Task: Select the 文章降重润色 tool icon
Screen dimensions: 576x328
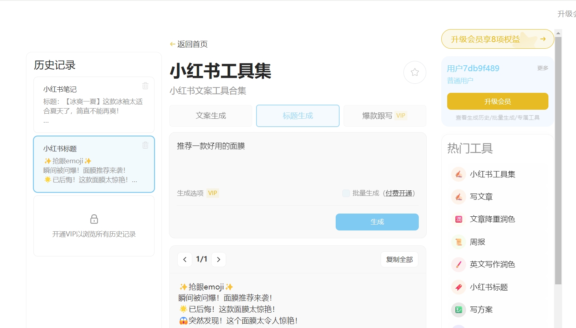Action: coord(458,219)
